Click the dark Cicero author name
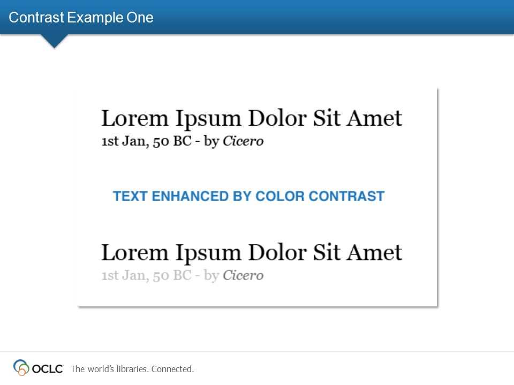Image resolution: width=514 pixels, height=385 pixels. [x=243, y=141]
